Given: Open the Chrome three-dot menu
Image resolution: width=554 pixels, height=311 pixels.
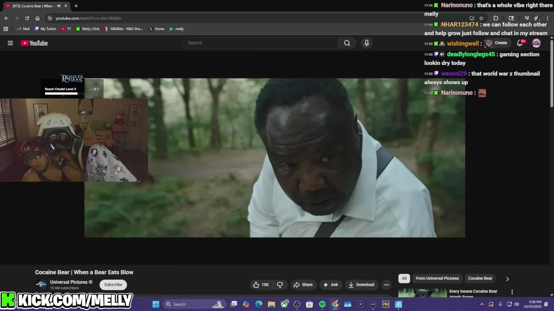Looking at the screenshot, I should (x=547, y=18).
